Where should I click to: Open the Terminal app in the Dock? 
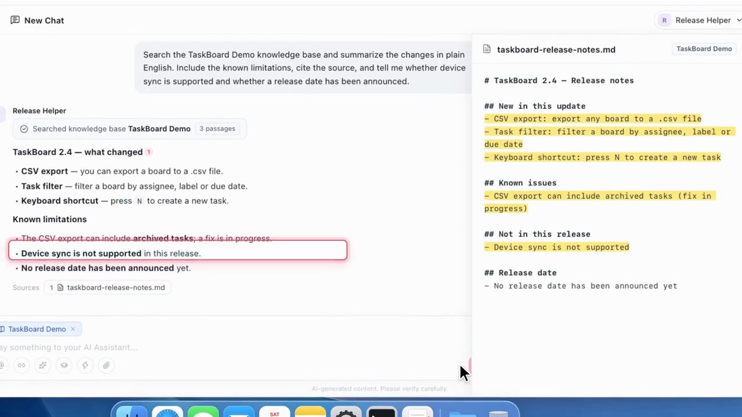[x=381, y=412]
